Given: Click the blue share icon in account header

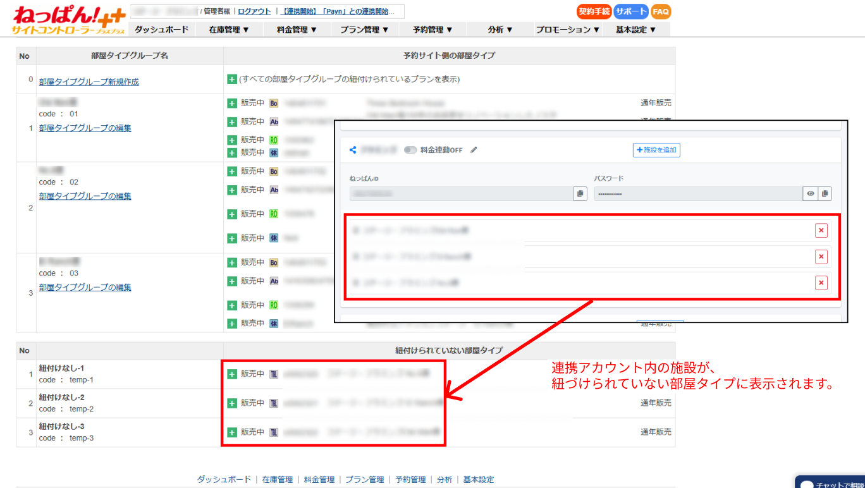Looking at the screenshot, I should pos(353,150).
